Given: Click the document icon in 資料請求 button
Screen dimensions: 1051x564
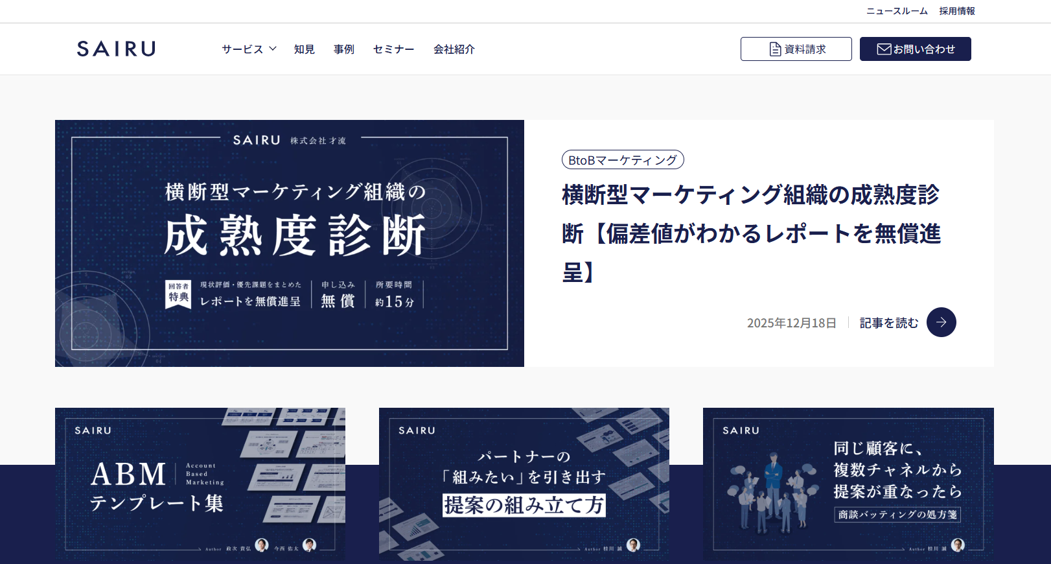Looking at the screenshot, I should [775, 49].
